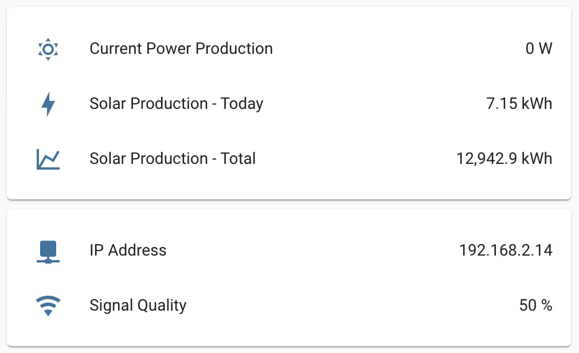
Task: Select the Solar Production - Total row
Action: (x=289, y=159)
